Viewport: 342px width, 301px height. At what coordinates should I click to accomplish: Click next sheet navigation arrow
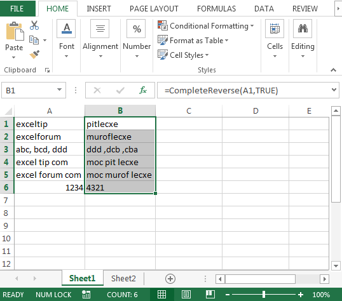[x=35, y=278]
